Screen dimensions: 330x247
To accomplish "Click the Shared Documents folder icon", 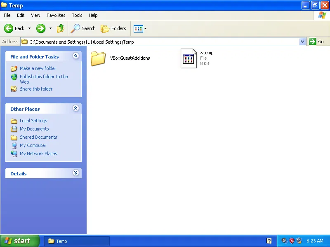I will tap(14, 137).
